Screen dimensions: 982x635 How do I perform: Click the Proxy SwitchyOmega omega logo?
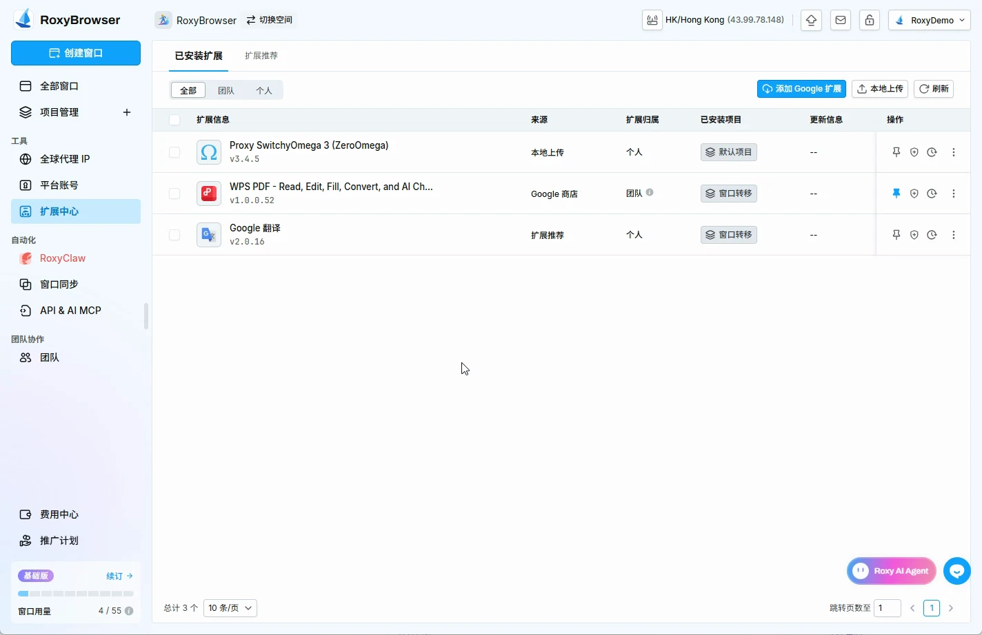coord(209,152)
